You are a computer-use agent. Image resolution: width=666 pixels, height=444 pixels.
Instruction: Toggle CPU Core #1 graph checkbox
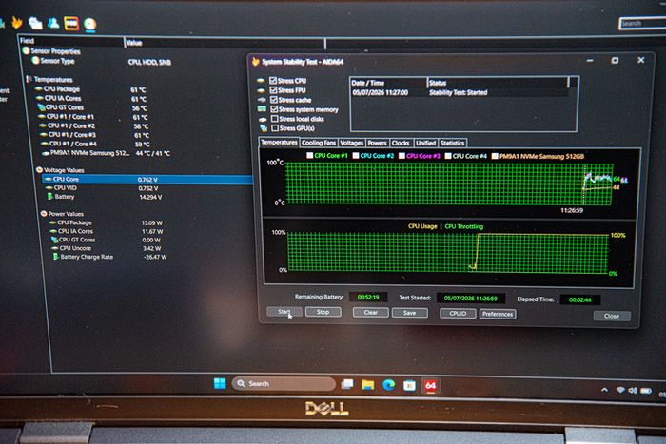[x=310, y=155]
